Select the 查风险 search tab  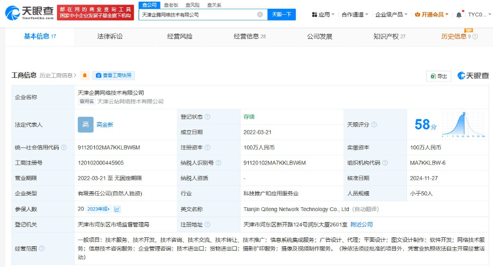(192, 5)
